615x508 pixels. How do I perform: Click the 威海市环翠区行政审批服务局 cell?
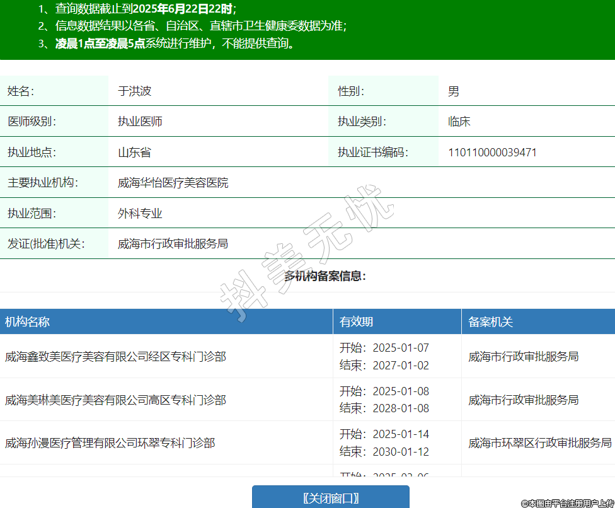click(540, 443)
